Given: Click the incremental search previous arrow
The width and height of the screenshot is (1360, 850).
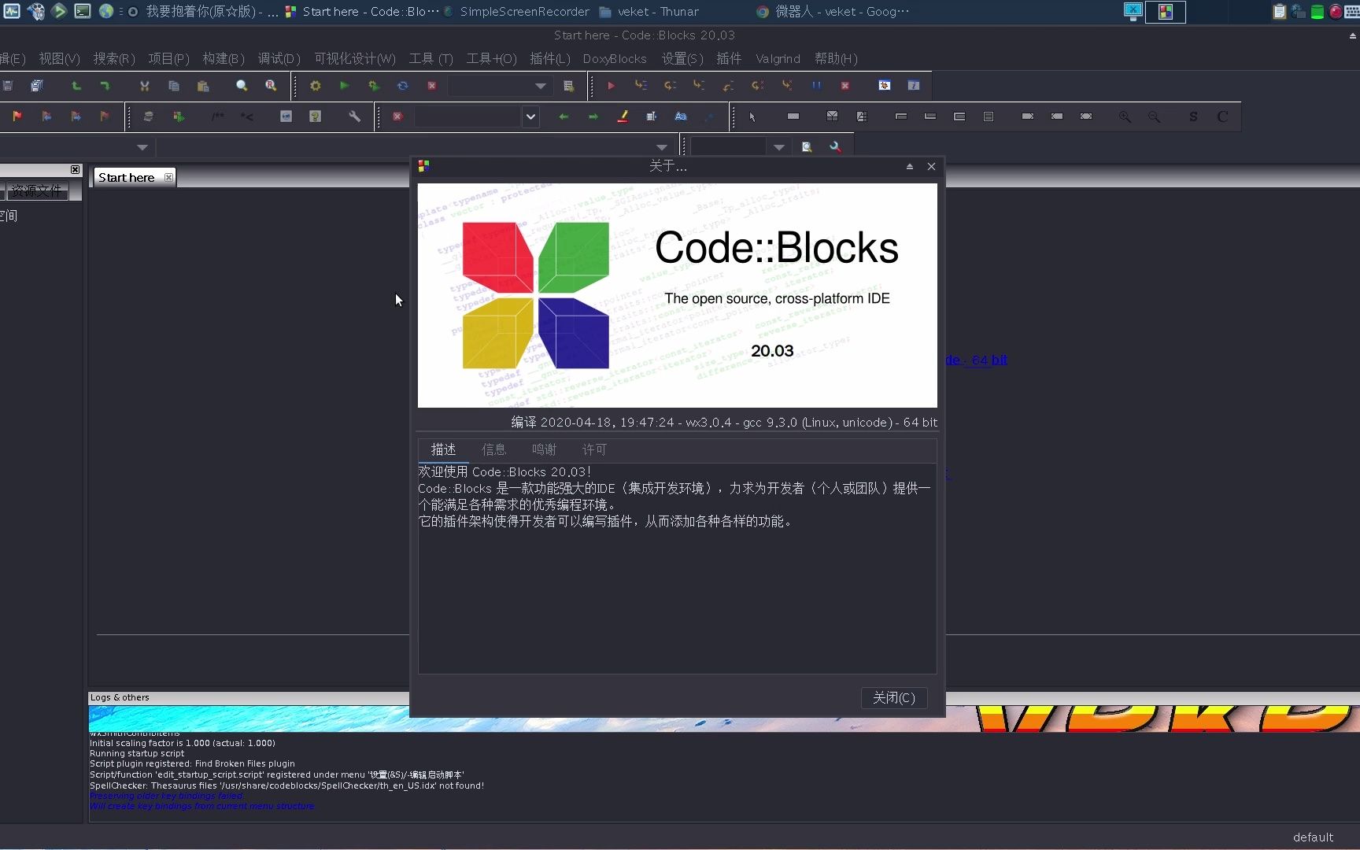Looking at the screenshot, I should (564, 116).
